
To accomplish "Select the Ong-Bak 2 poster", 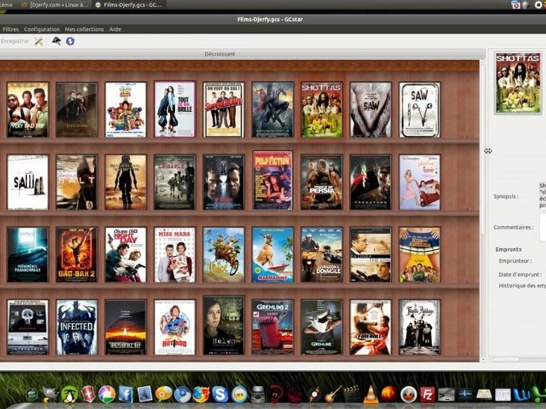I will pyautogui.click(x=77, y=254).
